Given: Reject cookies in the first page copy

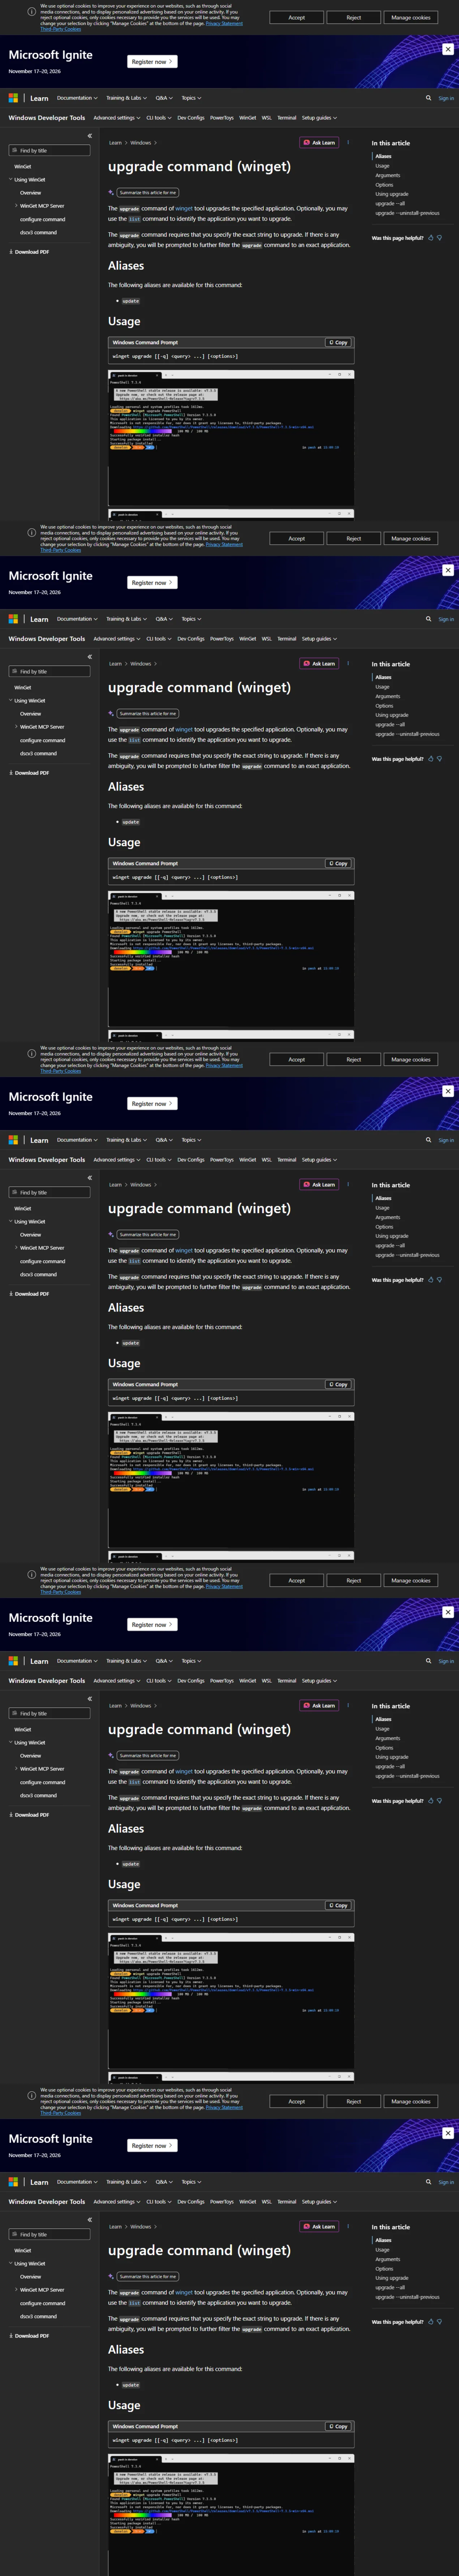Looking at the screenshot, I should 353,17.
